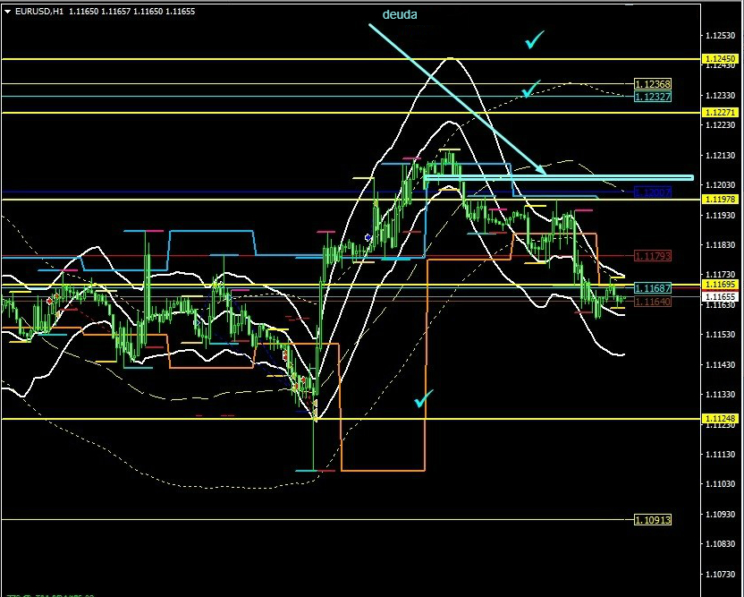The image size is (744, 597).
Task: Click the 1.10830 price axis value
Action: (x=721, y=544)
